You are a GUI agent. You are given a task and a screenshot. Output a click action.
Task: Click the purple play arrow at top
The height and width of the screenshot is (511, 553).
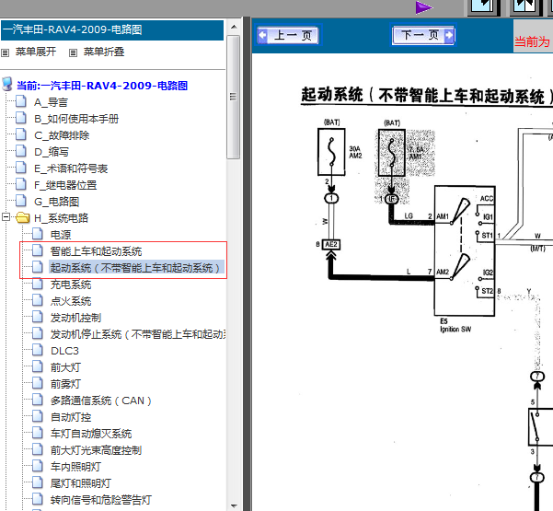point(423,7)
